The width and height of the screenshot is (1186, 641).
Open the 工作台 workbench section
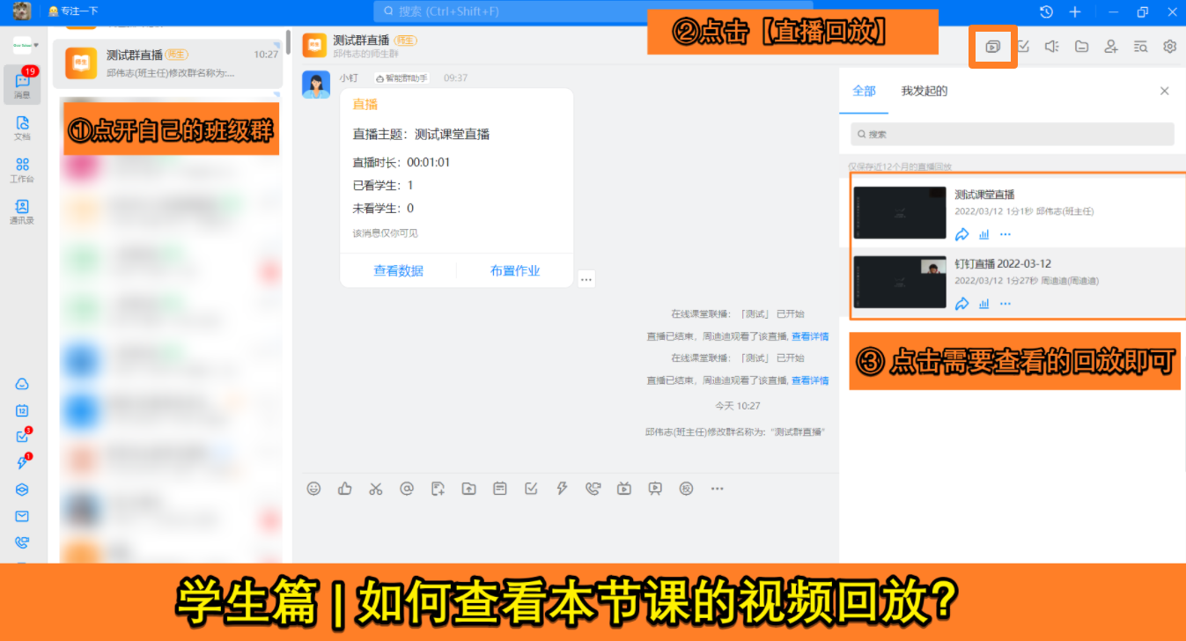[22, 170]
